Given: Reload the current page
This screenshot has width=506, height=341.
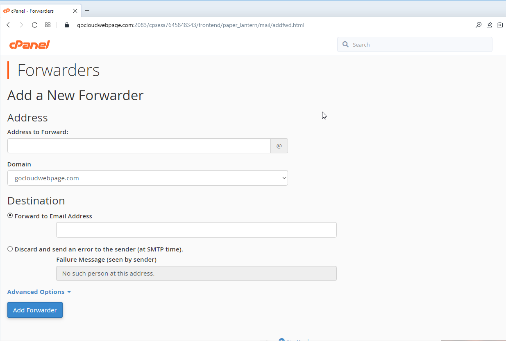Looking at the screenshot, I should tap(34, 25).
